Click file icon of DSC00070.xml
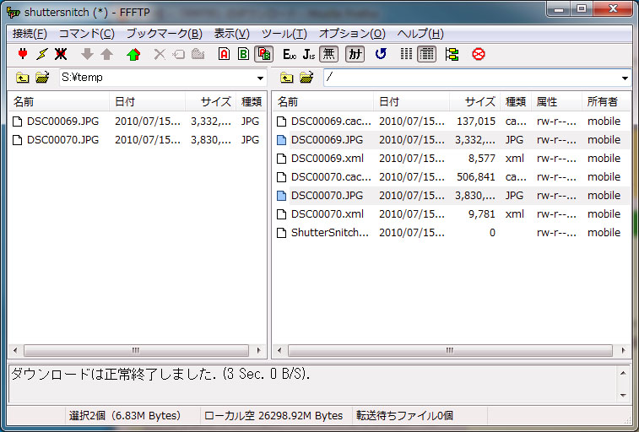Image resolution: width=639 pixels, height=432 pixels. tap(281, 214)
